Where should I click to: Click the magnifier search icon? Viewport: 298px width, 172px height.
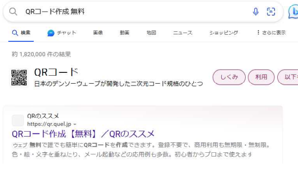point(13,12)
